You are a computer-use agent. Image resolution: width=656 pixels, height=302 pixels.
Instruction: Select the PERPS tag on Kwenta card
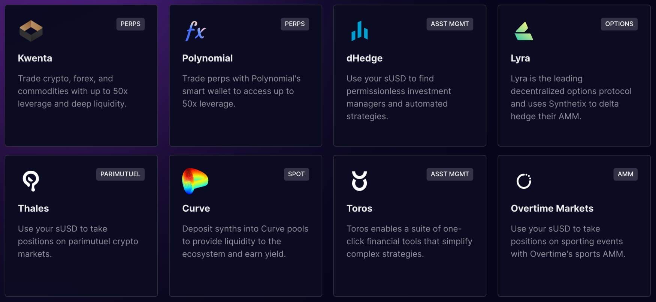130,24
